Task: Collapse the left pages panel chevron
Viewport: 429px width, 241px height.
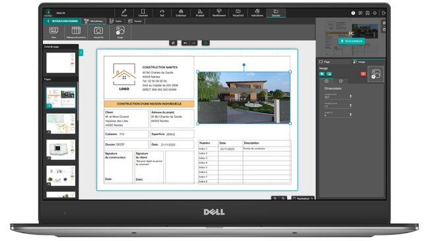Action: pyautogui.click(x=81, y=53)
